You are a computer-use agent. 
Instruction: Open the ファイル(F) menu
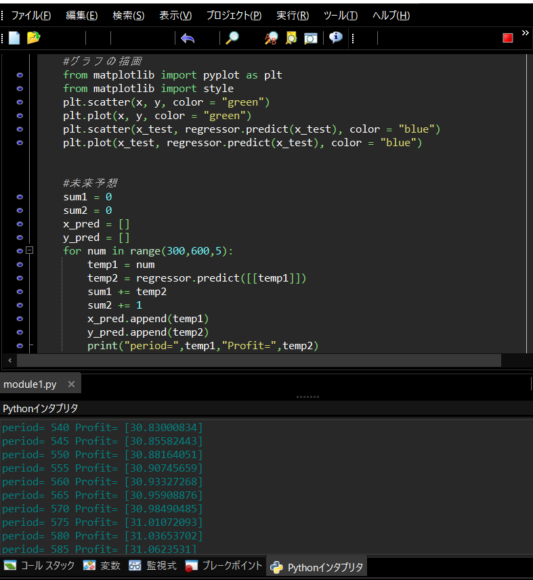click(x=31, y=16)
